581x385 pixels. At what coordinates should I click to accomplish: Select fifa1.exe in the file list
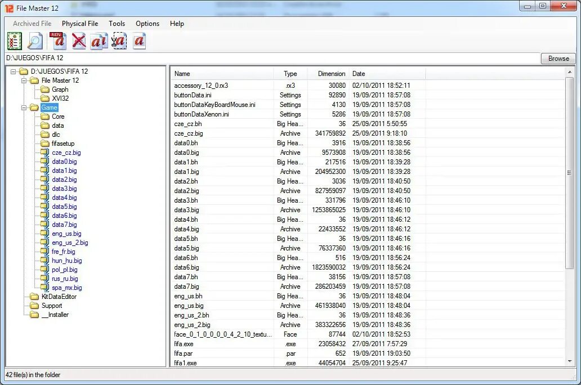185,363
